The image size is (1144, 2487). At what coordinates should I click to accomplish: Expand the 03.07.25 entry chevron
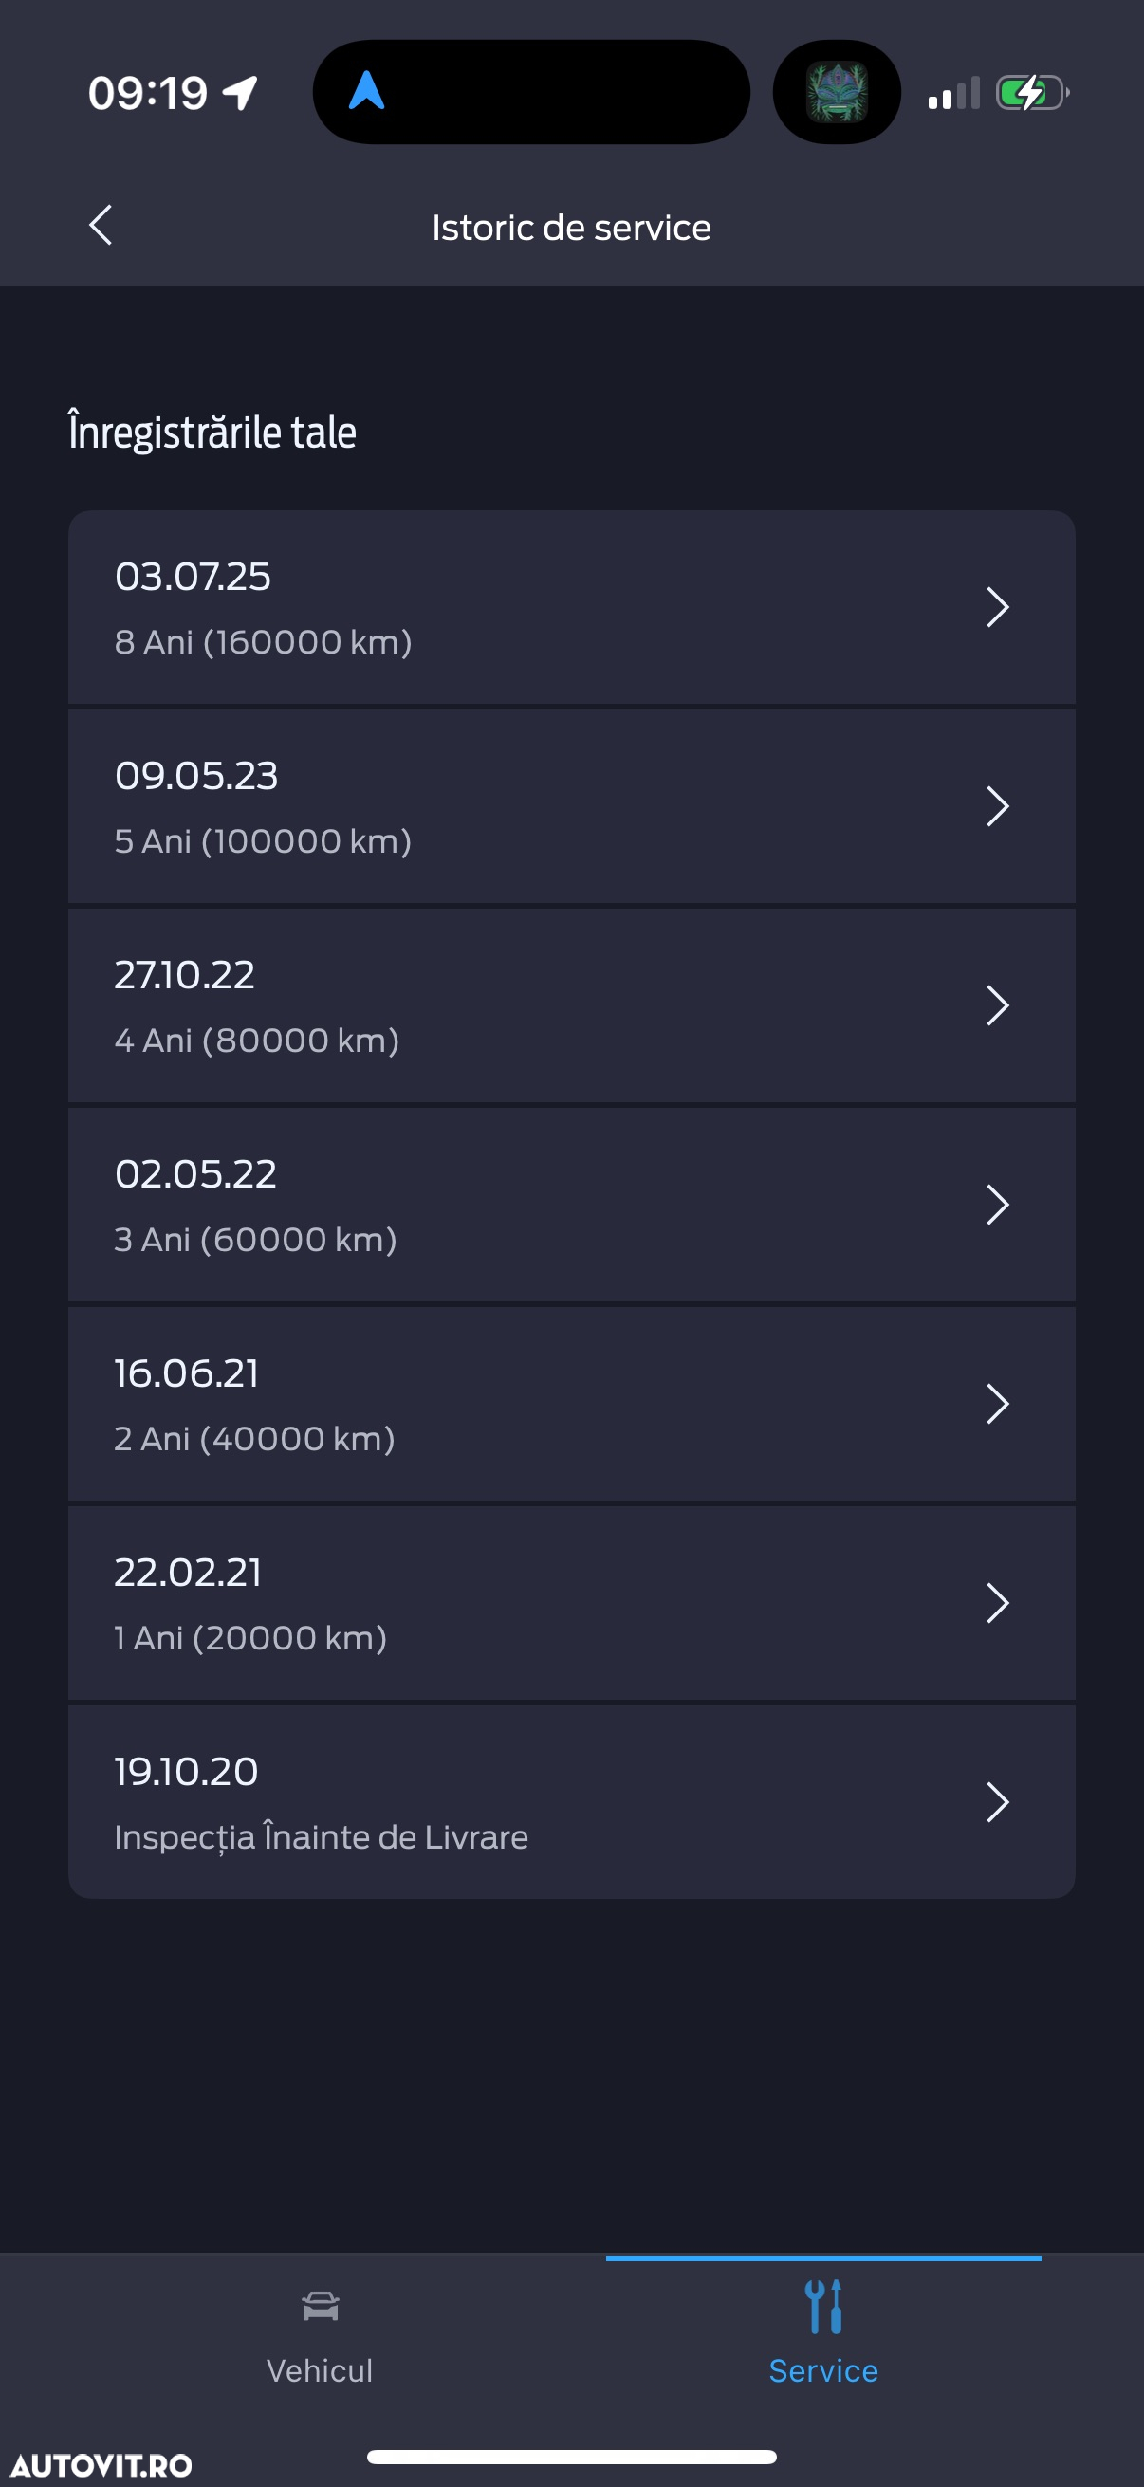(997, 607)
